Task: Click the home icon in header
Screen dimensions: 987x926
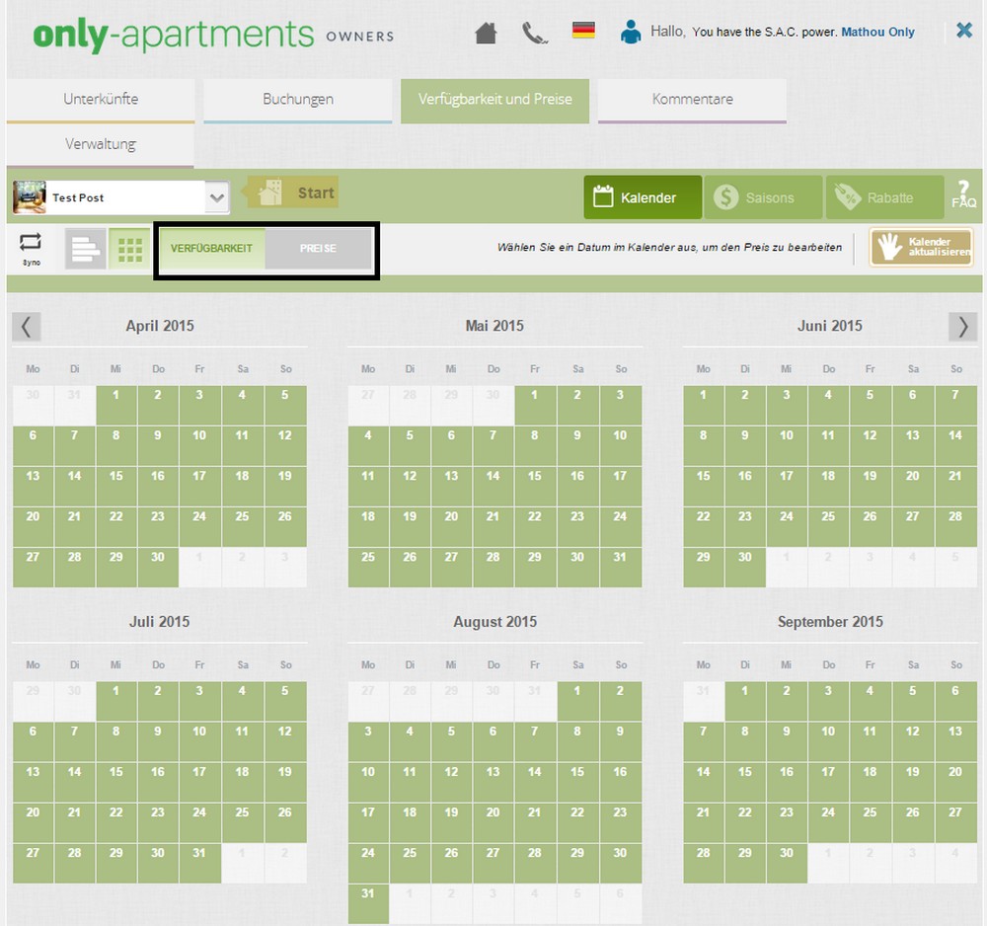Action: pos(486,33)
